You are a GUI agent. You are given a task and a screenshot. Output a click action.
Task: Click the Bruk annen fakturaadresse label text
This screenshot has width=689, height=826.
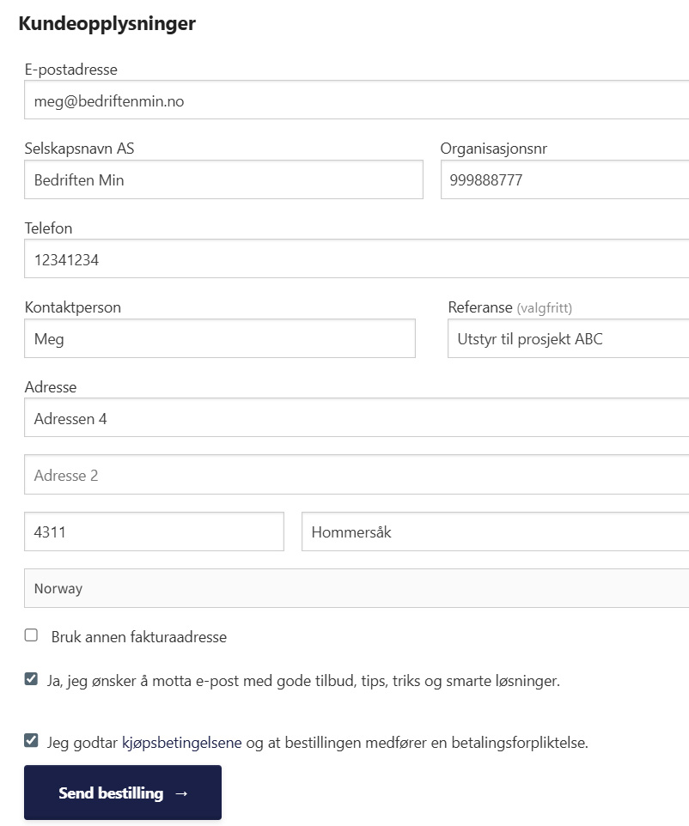point(139,637)
